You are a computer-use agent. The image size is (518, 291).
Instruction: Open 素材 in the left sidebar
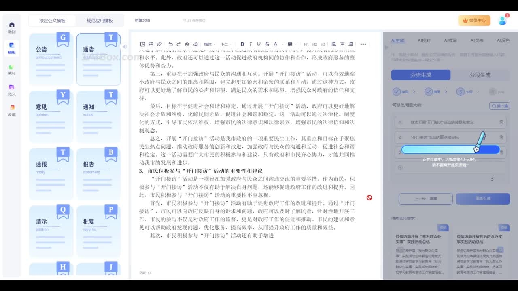tap(12, 70)
